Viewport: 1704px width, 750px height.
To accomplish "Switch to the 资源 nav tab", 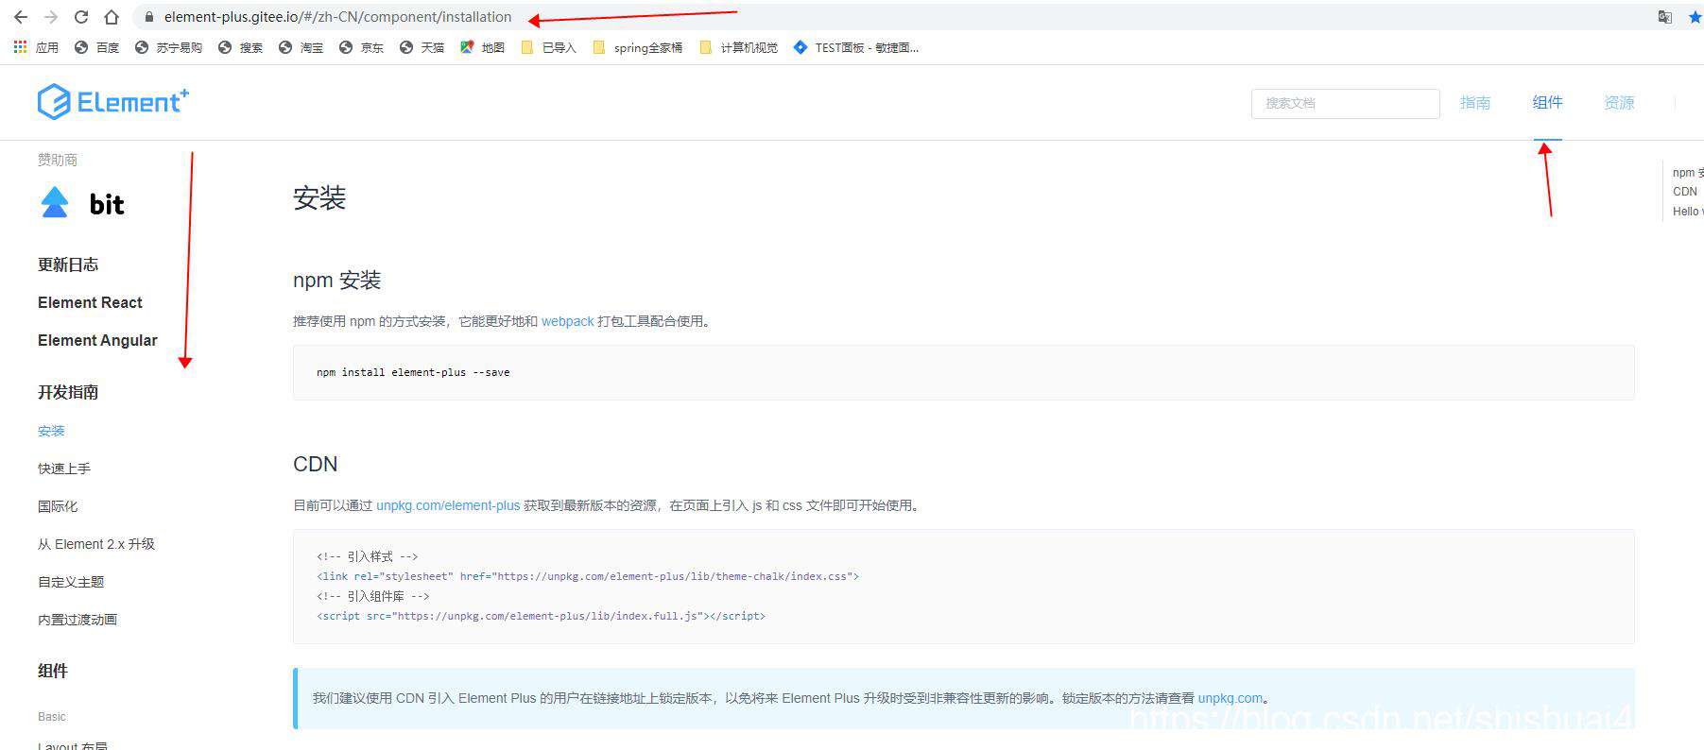I will (1619, 103).
